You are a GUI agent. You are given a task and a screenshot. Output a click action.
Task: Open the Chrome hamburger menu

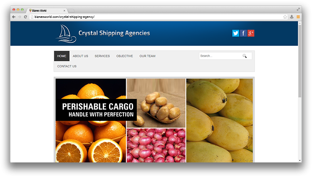click(298, 17)
